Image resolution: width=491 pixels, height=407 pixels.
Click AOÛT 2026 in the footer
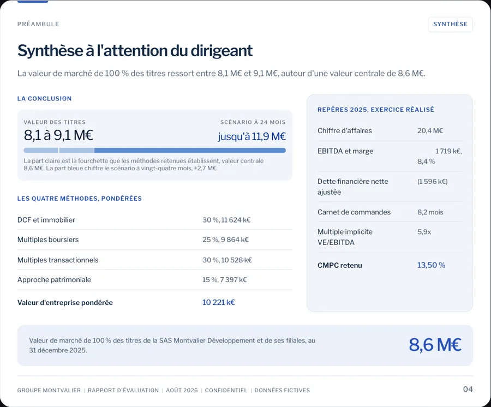click(182, 390)
